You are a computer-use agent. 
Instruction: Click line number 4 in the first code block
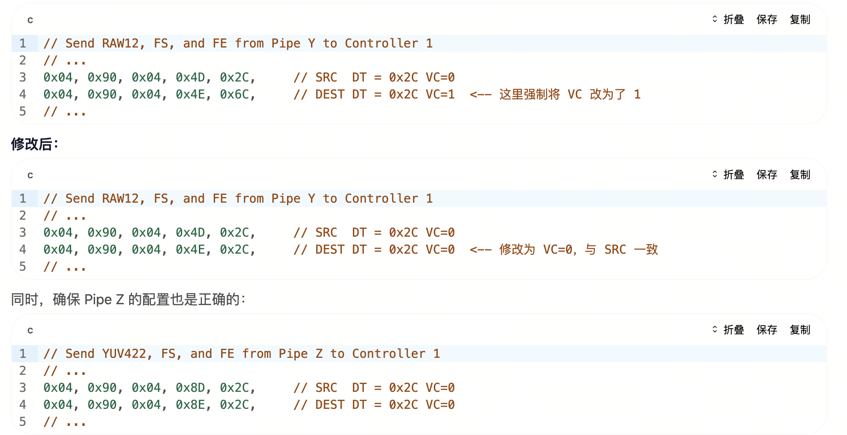click(23, 95)
